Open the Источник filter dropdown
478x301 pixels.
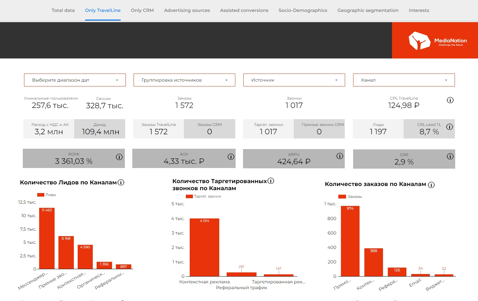tap(294, 80)
